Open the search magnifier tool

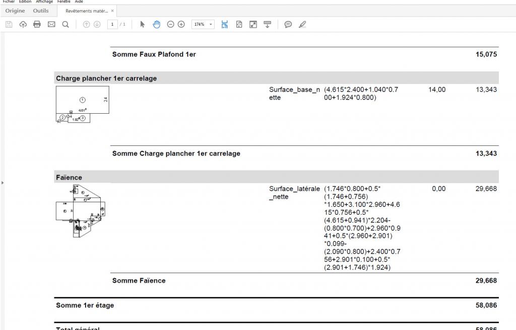point(66,24)
